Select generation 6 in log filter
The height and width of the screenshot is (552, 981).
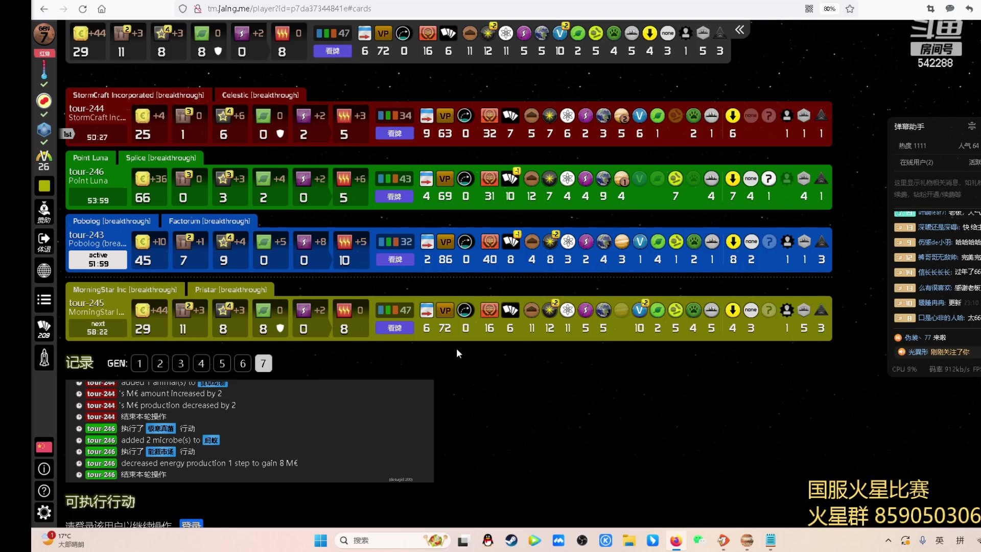tap(243, 363)
